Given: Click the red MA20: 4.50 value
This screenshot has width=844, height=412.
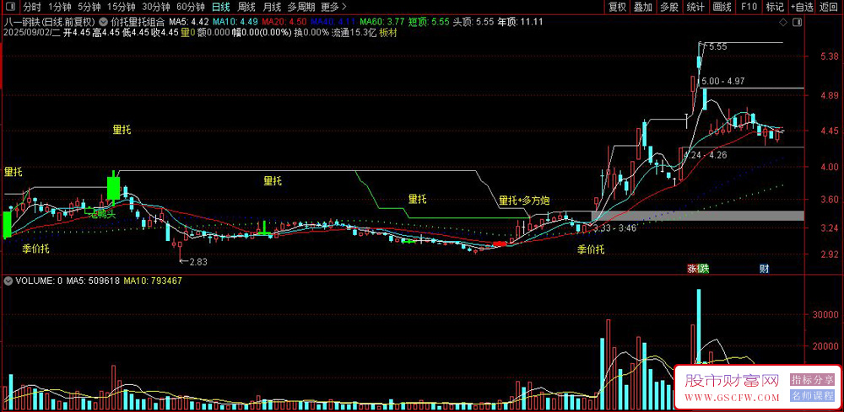Looking at the screenshot, I should point(284,23).
